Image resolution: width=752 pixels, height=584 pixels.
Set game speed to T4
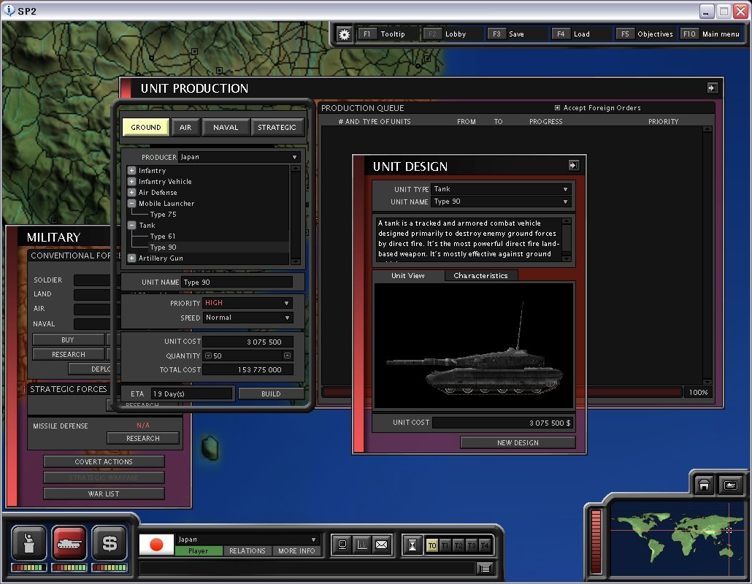tap(484, 545)
